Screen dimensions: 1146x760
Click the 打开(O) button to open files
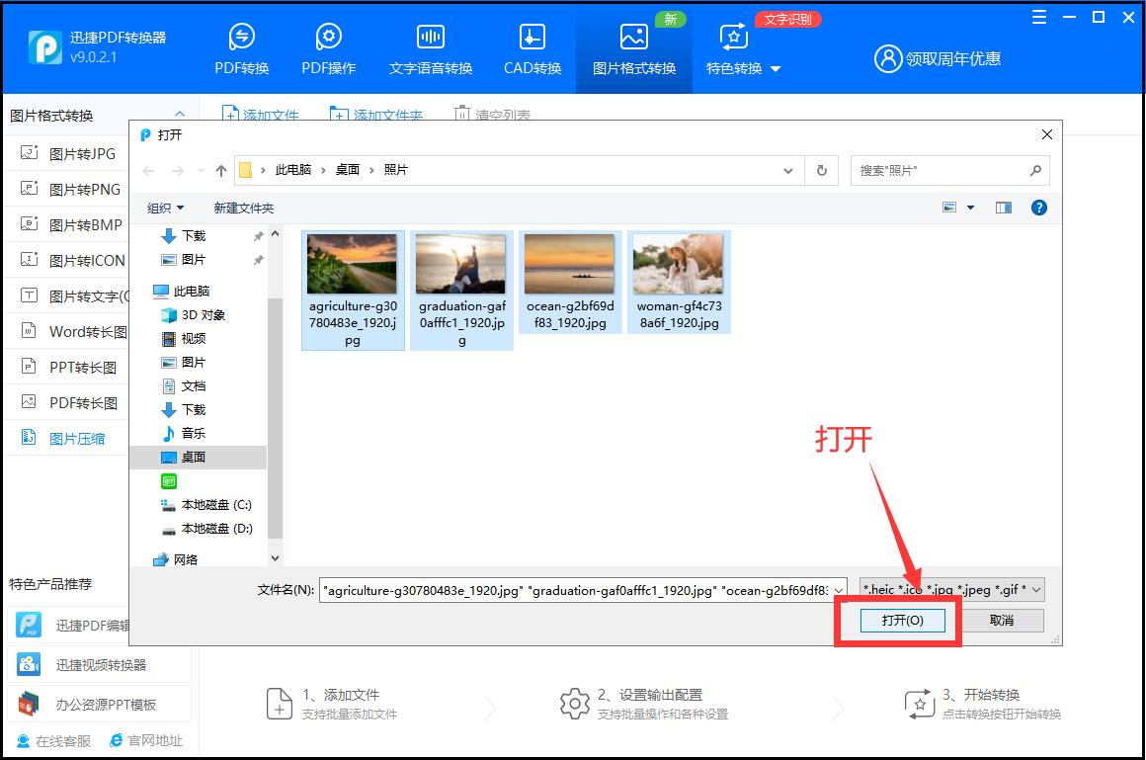tap(901, 620)
